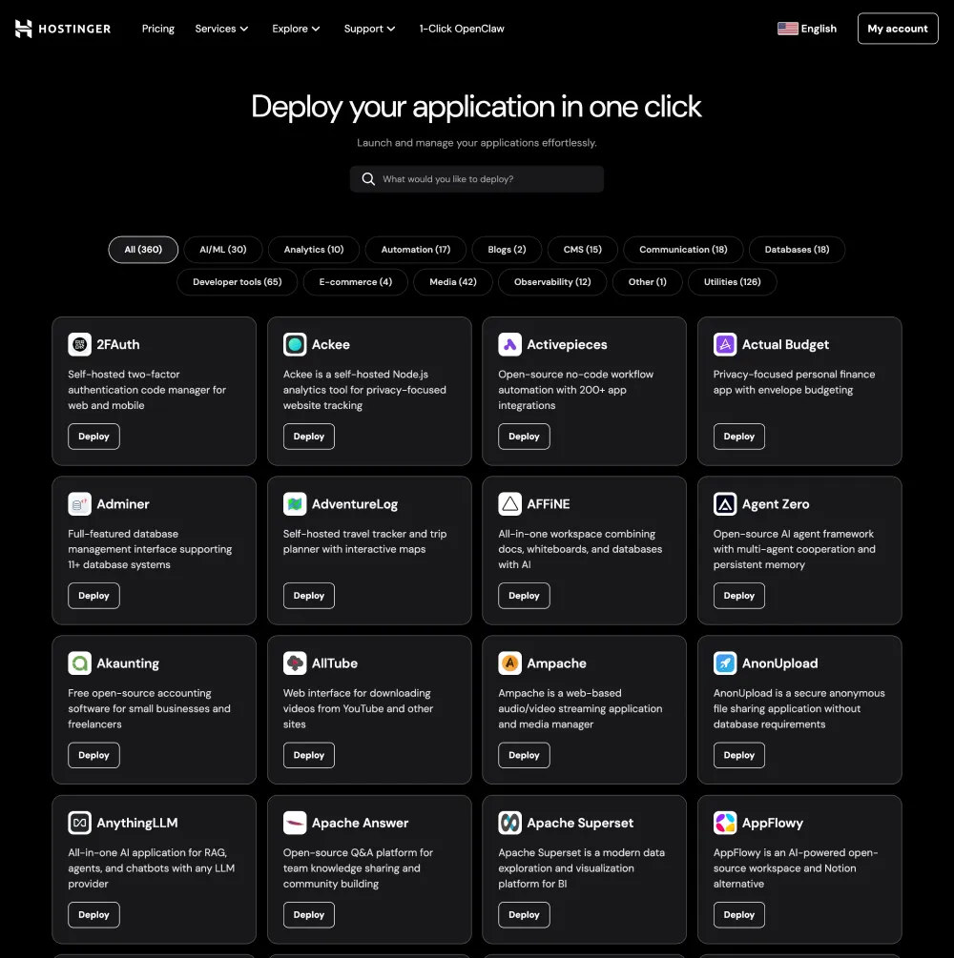Click the Agent Zero app icon
The width and height of the screenshot is (954, 958).
[725, 504]
